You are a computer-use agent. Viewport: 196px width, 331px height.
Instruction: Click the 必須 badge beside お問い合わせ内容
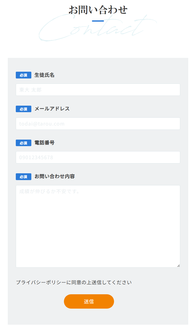click(24, 177)
